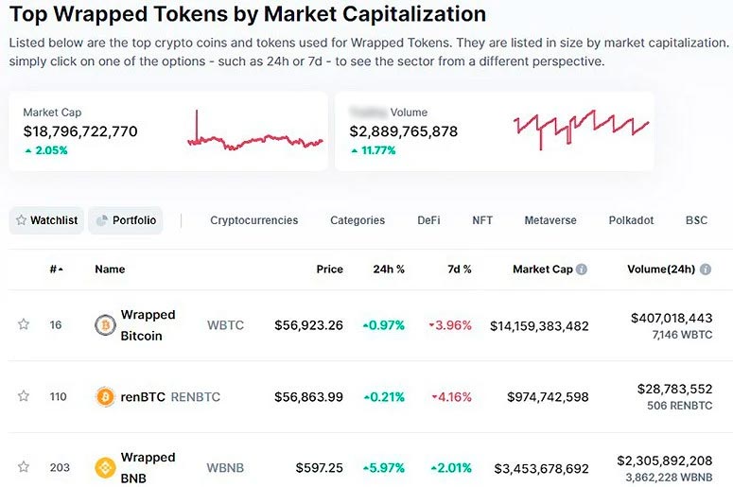Sort by the 24h % column header
733x487 pixels.
(x=389, y=270)
